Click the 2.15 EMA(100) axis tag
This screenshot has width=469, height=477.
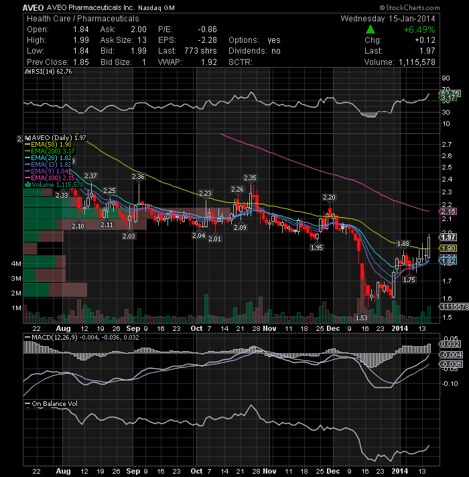coord(448,212)
